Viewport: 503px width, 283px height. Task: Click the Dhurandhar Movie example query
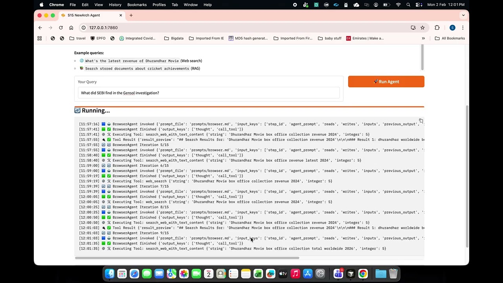(132, 61)
